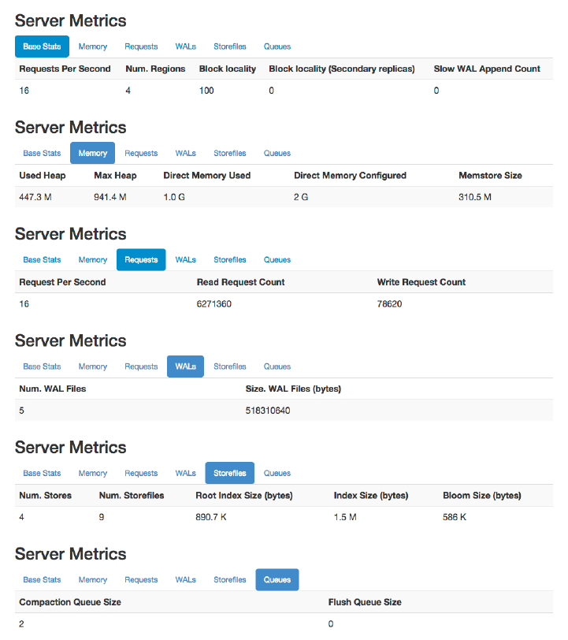Click the Num. Regions column header
568x640 pixels.
[155, 69]
